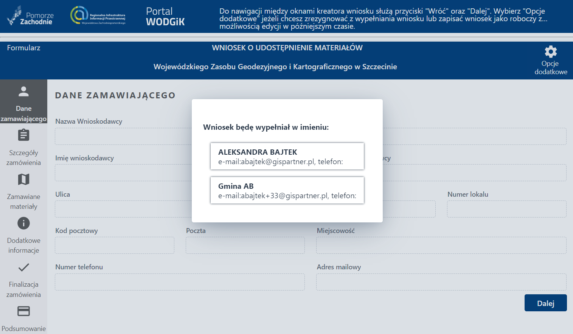Focus the Numer telefonu field
Viewport: 573px width, 334px height.
click(180, 282)
